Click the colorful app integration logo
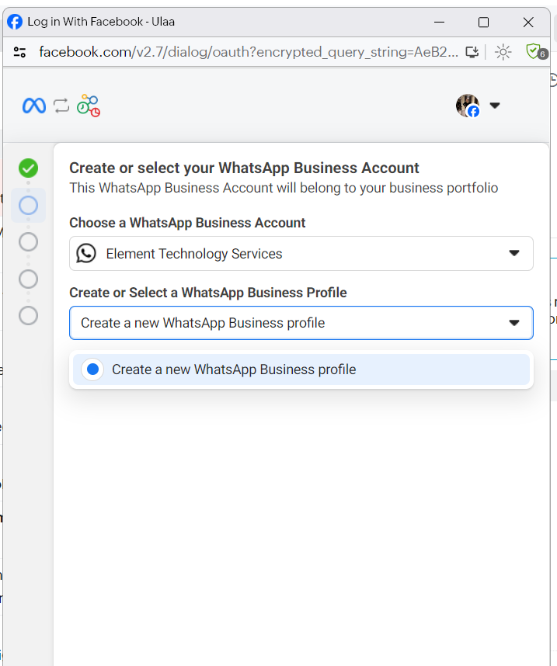The width and height of the screenshot is (557, 666). click(x=89, y=106)
